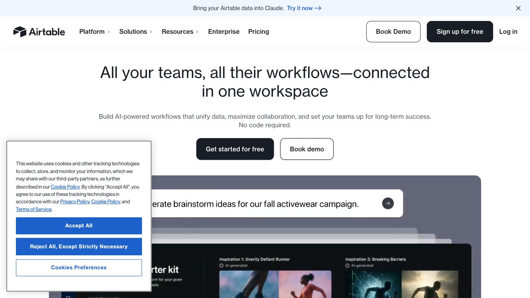Click the 'No code required.' text
The image size is (530, 298).
coord(265,125)
